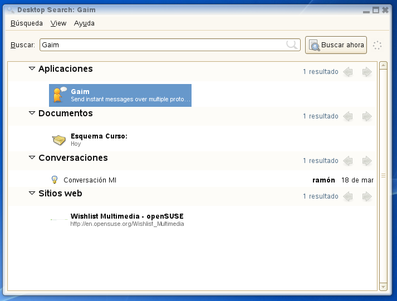
Task: Click next arrow in Aplicaciones section
Action: coord(366,72)
